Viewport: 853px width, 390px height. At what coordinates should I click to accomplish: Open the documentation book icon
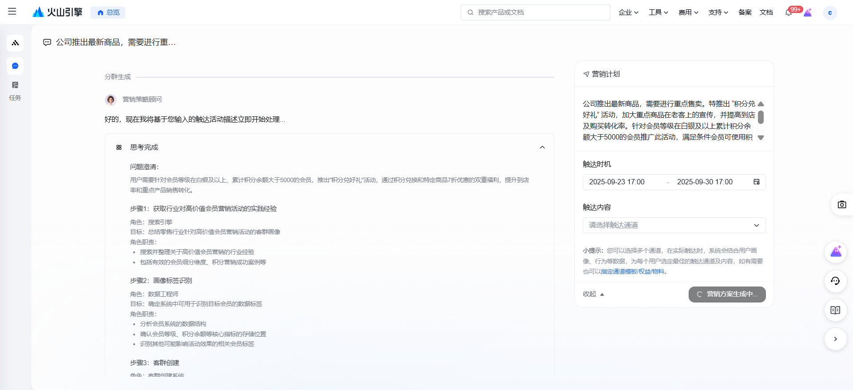point(835,310)
